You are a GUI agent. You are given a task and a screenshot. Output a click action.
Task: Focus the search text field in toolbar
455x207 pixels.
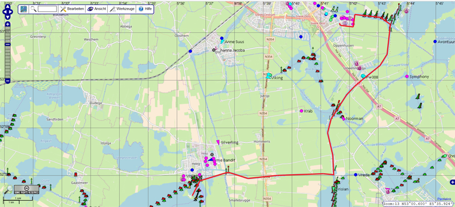tap(47, 9)
